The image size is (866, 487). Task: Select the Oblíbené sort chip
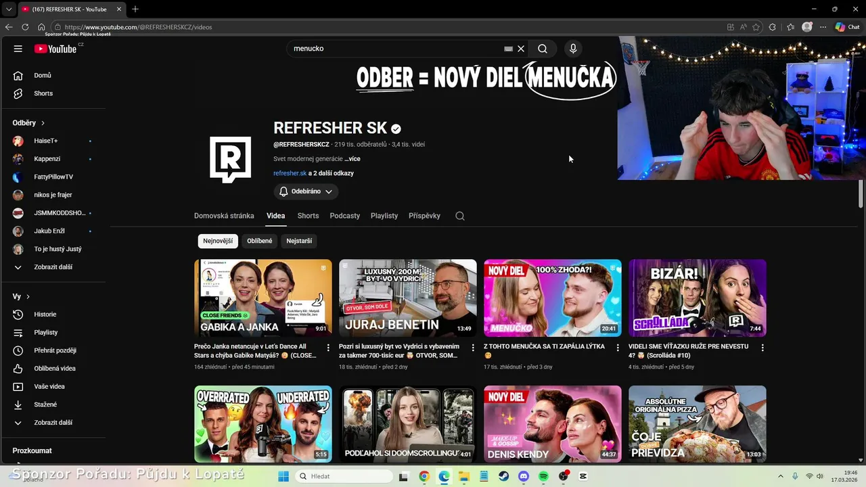click(x=260, y=241)
